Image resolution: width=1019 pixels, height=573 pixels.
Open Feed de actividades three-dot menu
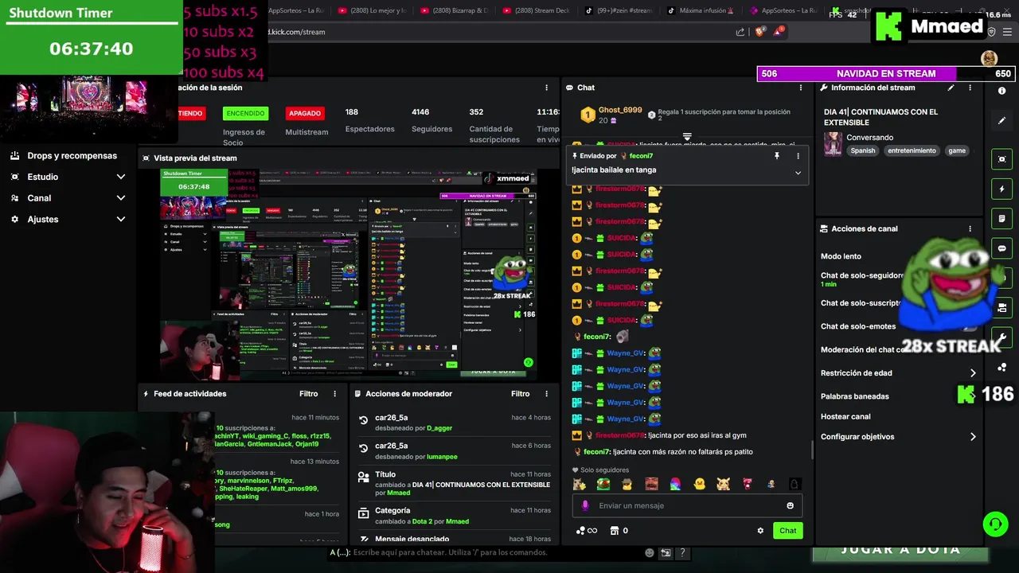[334, 394]
